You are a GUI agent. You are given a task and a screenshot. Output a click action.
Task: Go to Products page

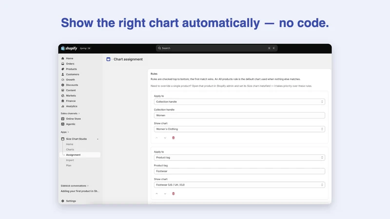pos(71,69)
